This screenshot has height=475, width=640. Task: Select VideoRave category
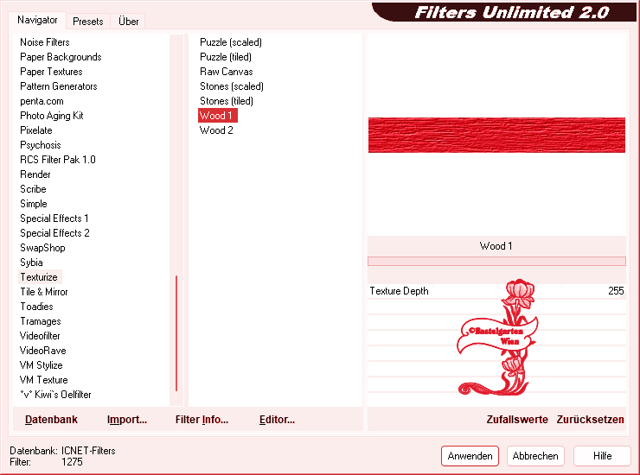point(43,351)
